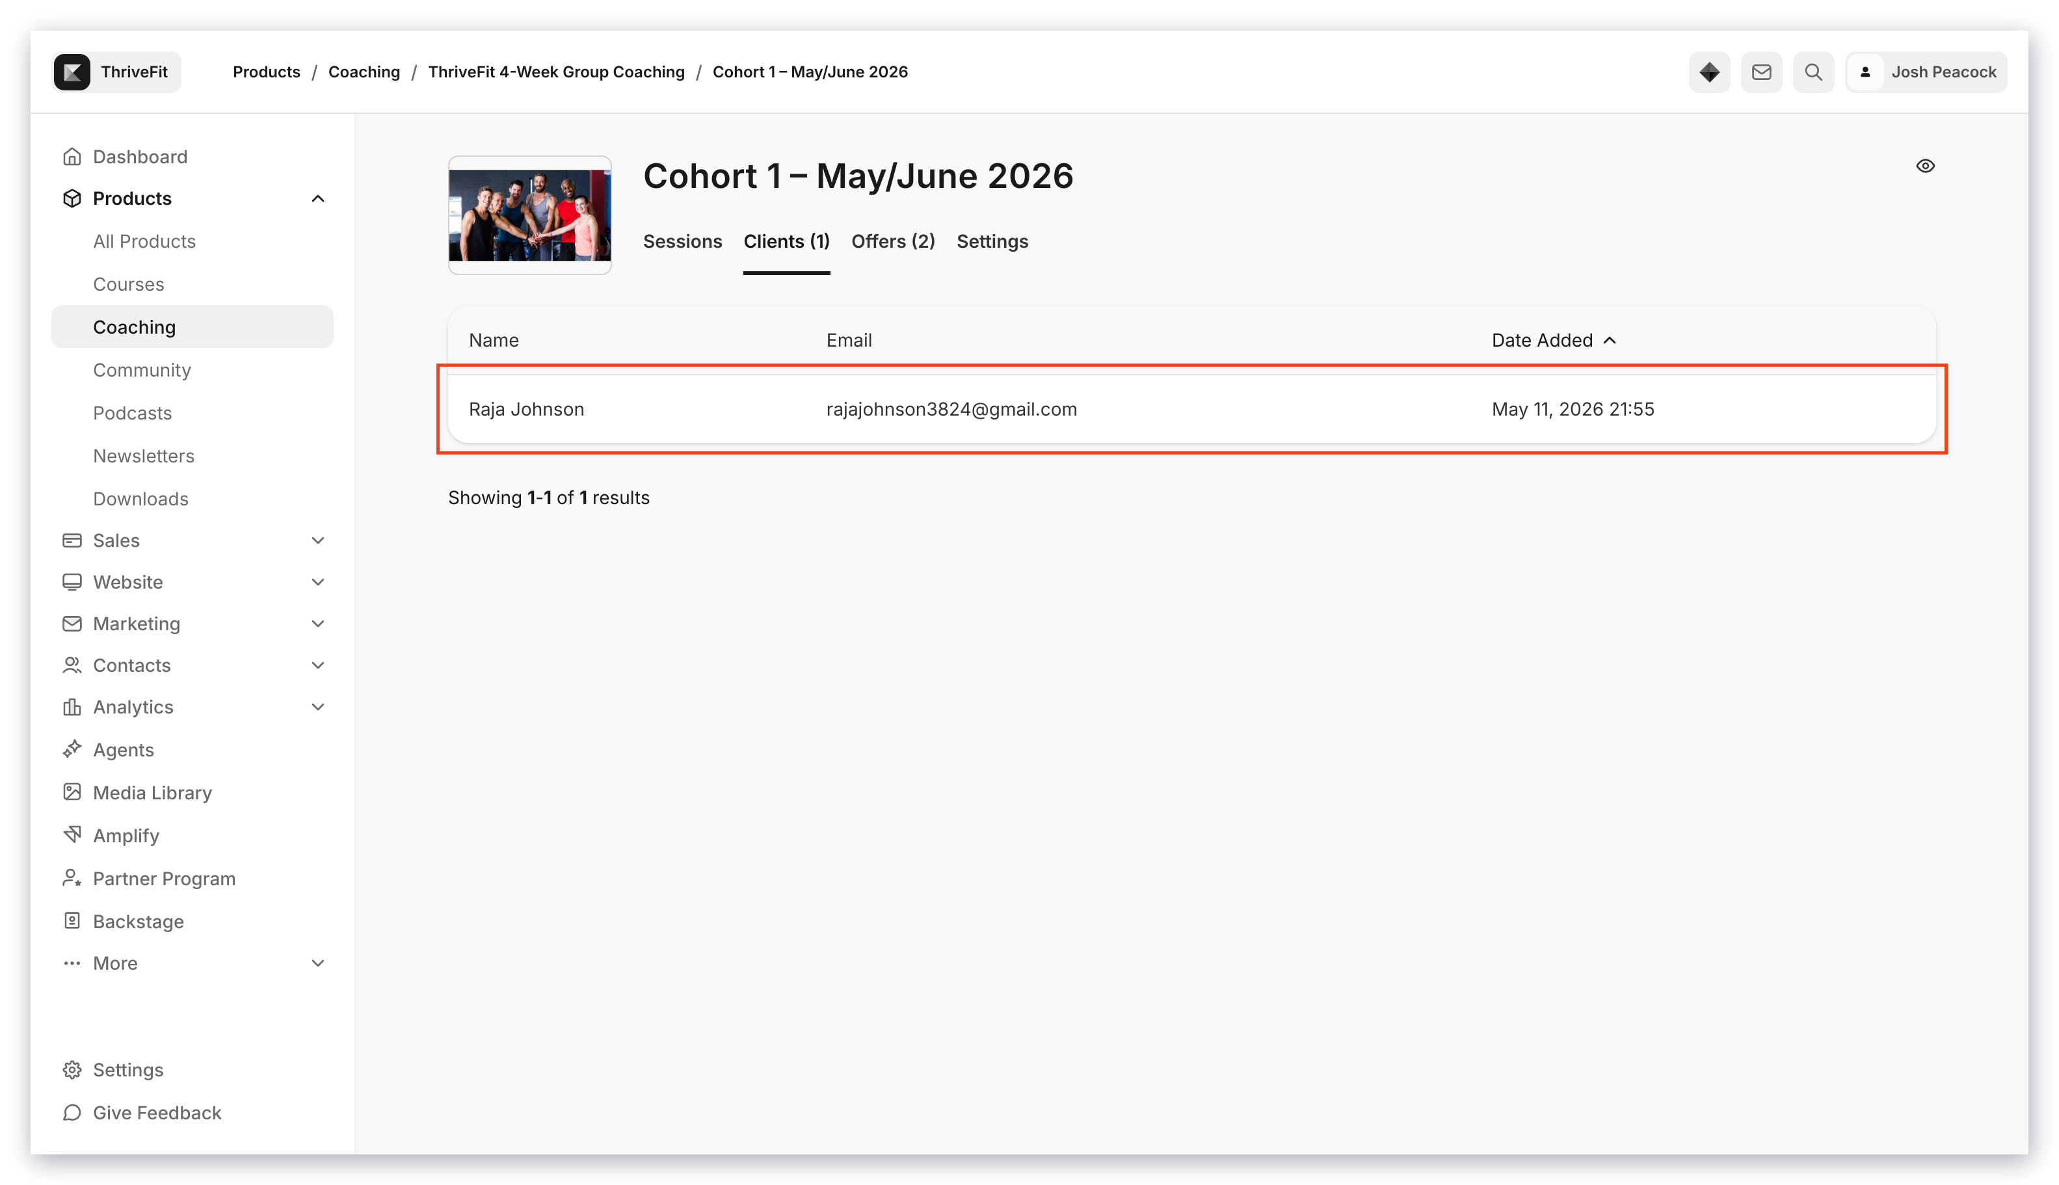Open Community in sidebar

tap(142, 369)
